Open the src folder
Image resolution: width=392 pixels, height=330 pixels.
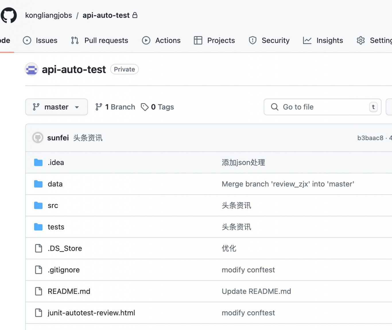point(53,205)
